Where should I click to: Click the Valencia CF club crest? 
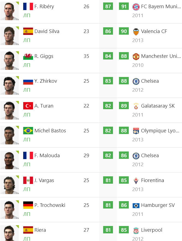pos(136,32)
